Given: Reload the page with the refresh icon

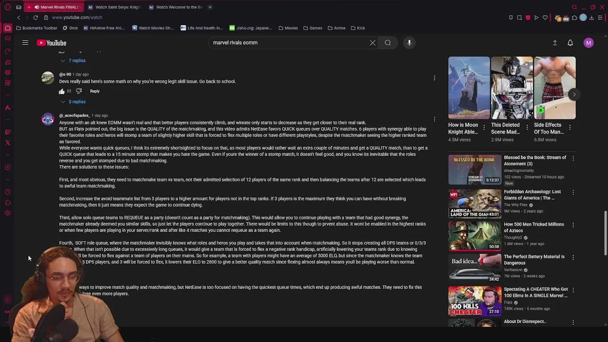Looking at the screenshot, I should tap(35, 18).
